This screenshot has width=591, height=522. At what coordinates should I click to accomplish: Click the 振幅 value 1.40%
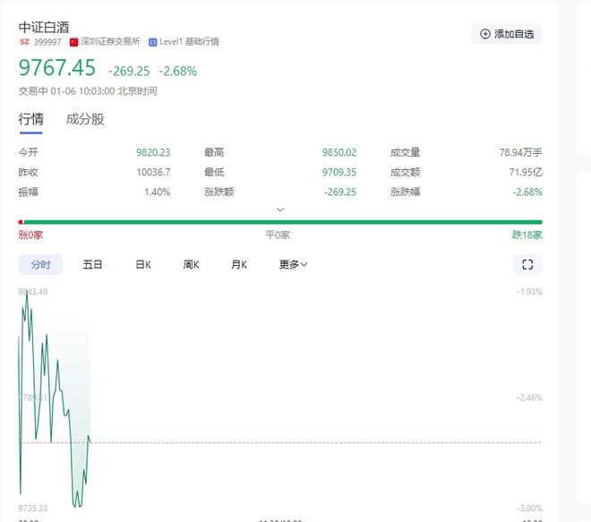click(158, 192)
